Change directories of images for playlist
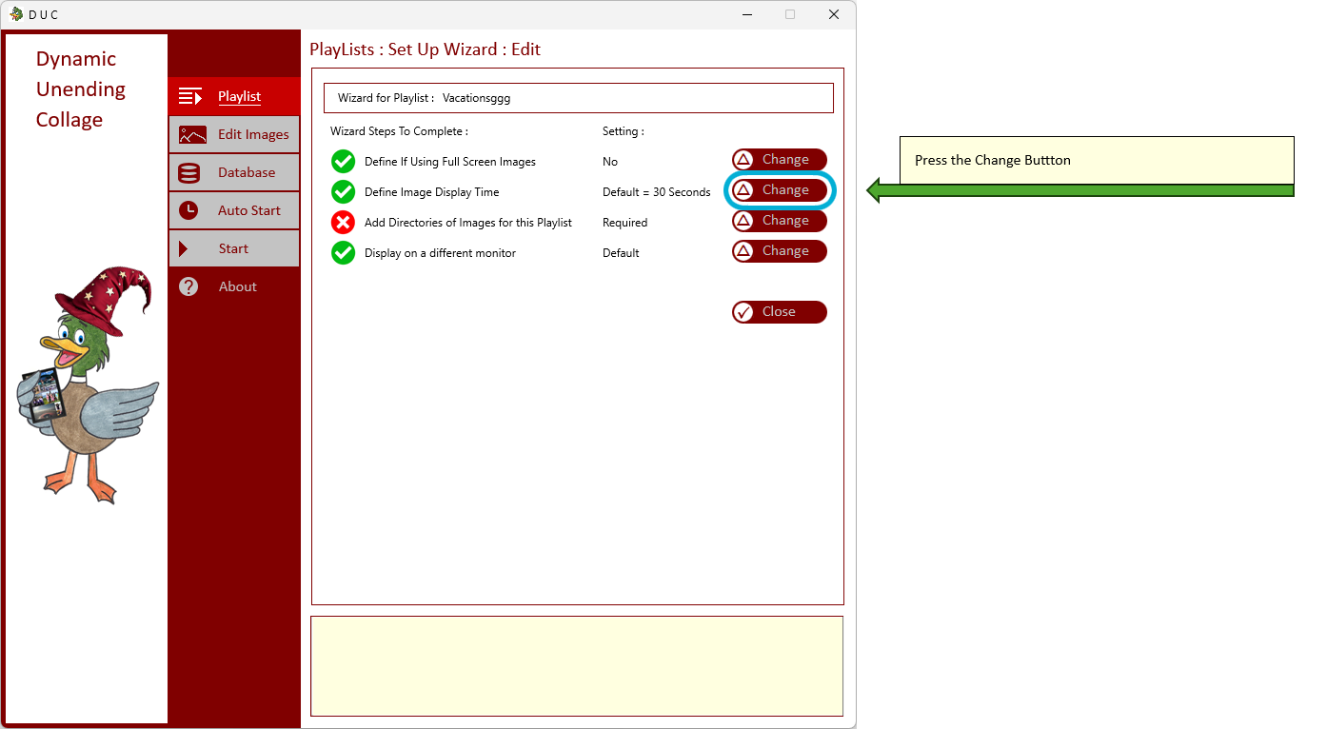 (x=780, y=221)
